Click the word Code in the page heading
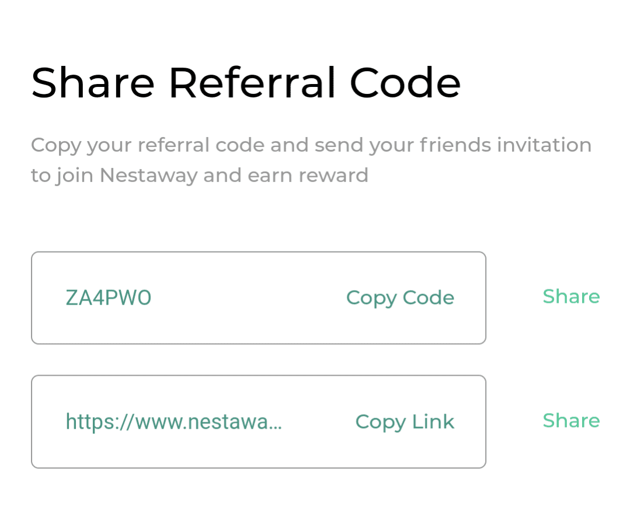 (405, 83)
